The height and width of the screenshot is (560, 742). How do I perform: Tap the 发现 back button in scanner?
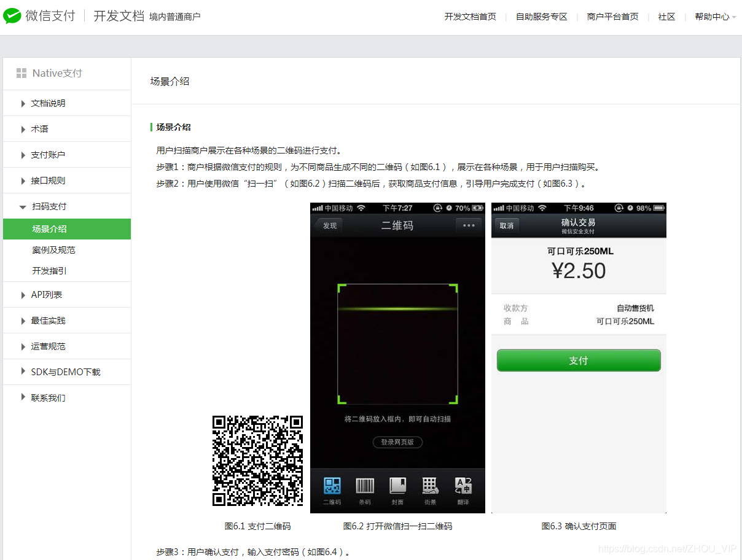[x=329, y=225]
